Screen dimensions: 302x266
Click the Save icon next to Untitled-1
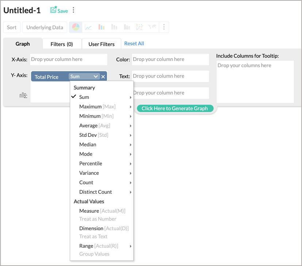click(52, 10)
